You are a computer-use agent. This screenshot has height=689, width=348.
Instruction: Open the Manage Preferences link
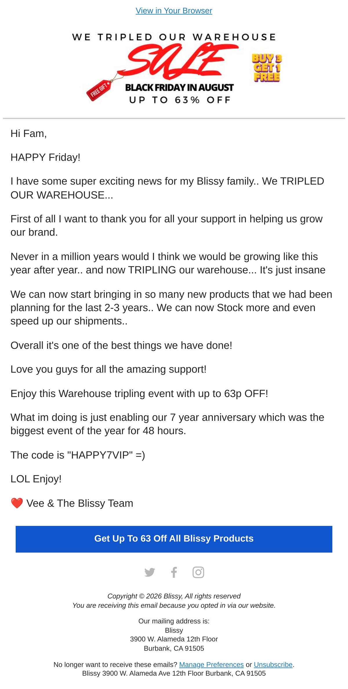[x=211, y=665]
